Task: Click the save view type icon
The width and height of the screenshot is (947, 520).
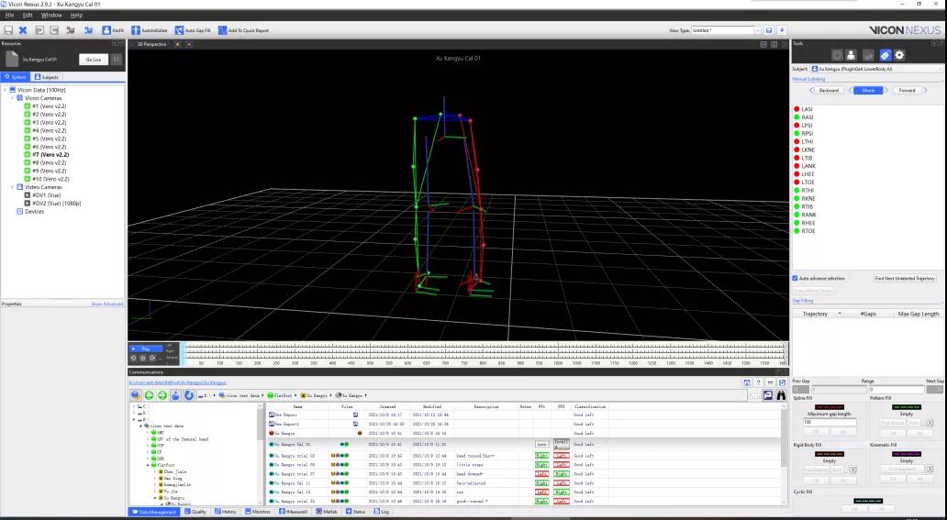Action: 769,30
